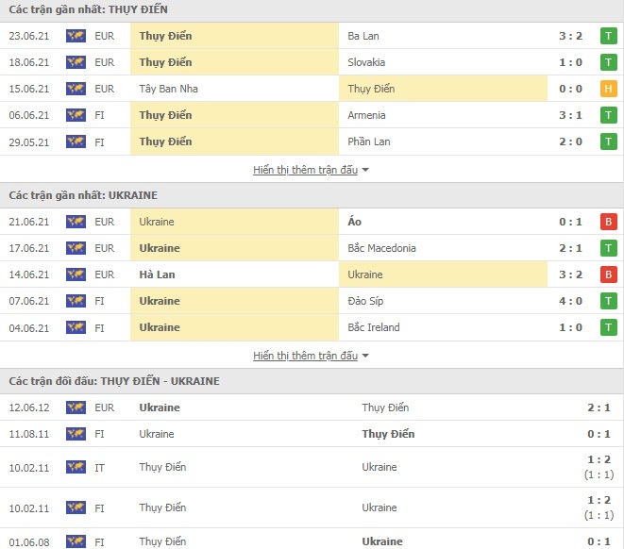The height and width of the screenshot is (549, 624).
Task: Click the world flag icon beside 12.06.12
Action: pyautogui.click(x=76, y=408)
